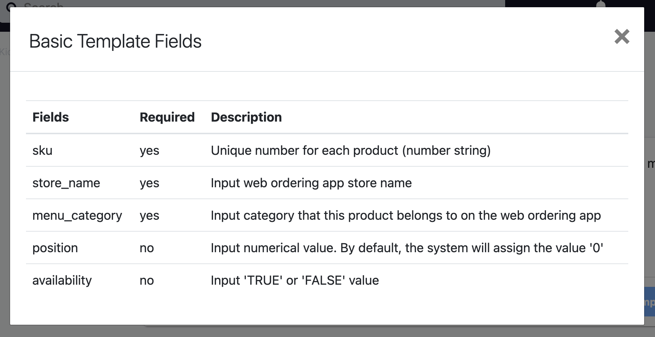655x337 pixels.
Task: Click the sku row's required value yes
Action: tap(149, 150)
